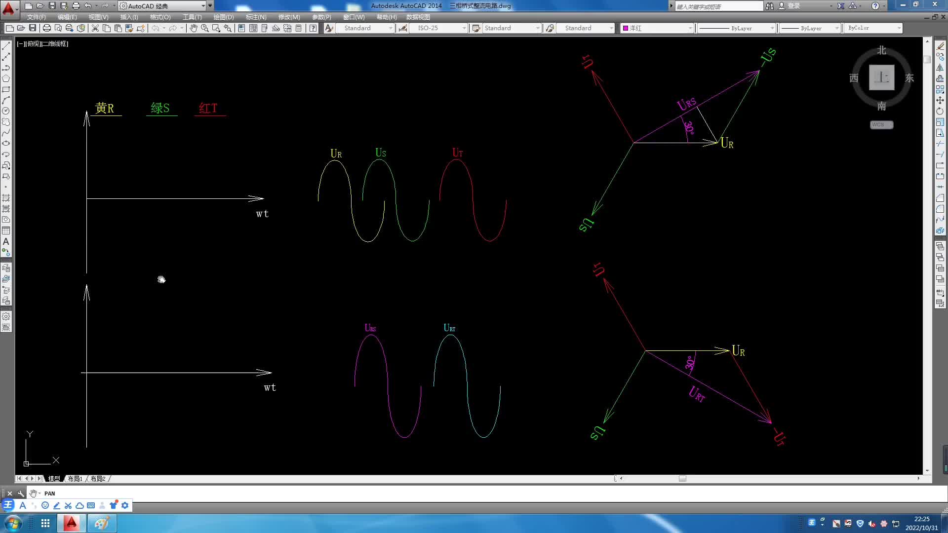Click the Paint app taskbar icon
Screen dimensions: 948x533
click(x=102, y=523)
